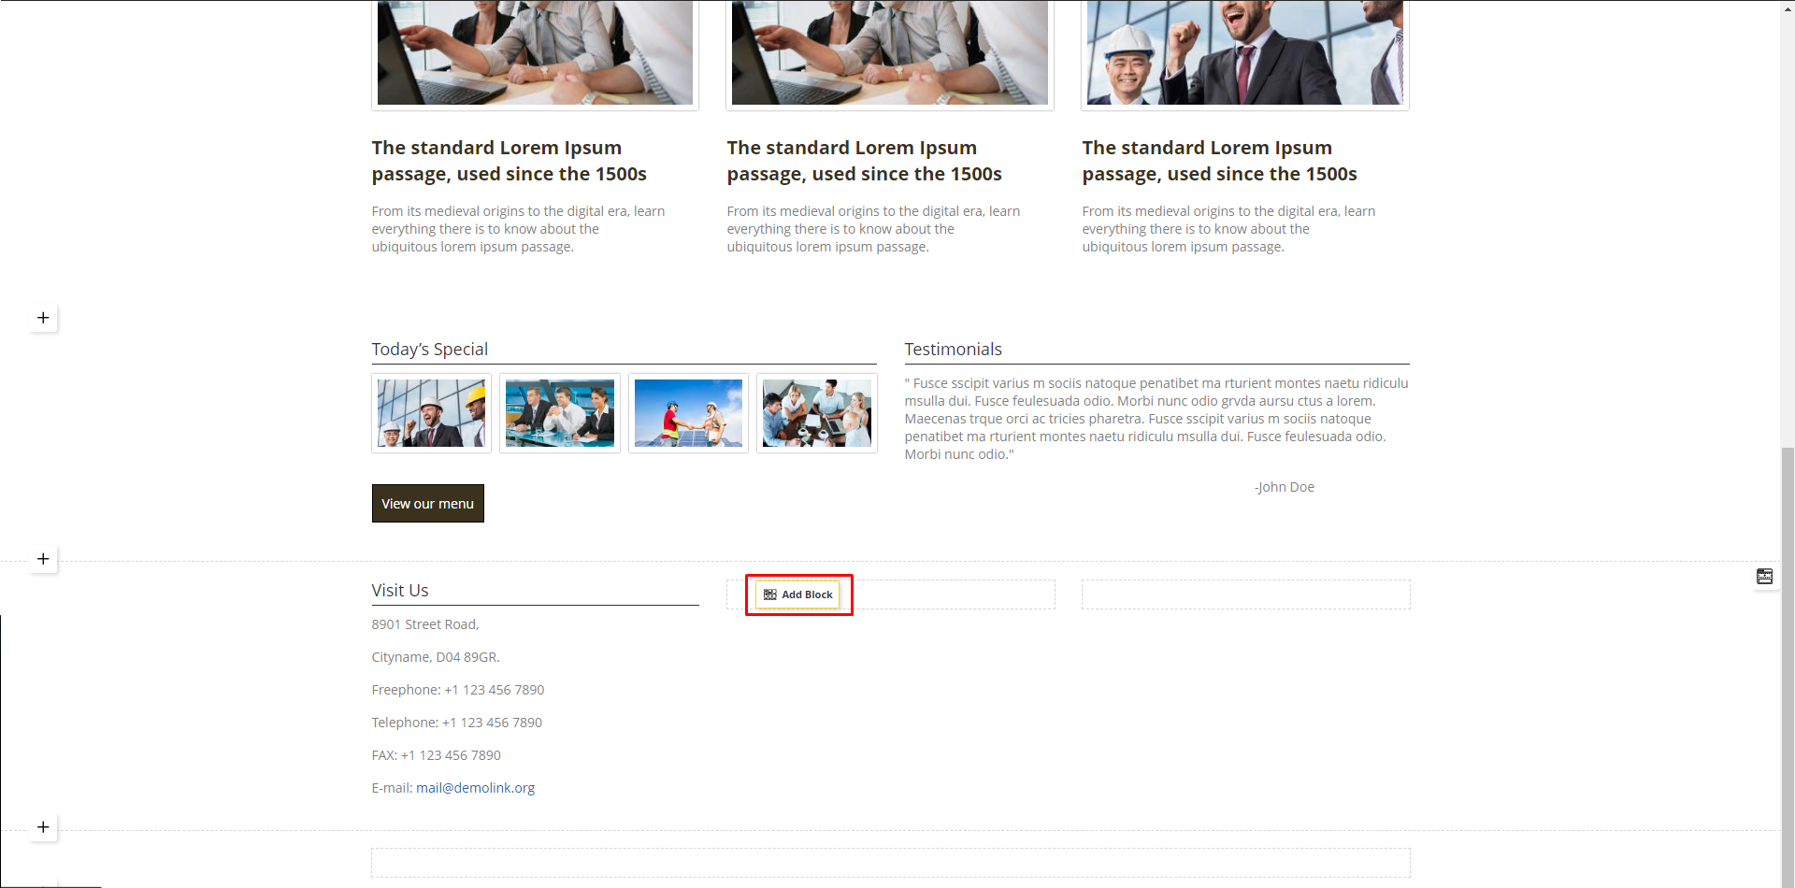The width and height of the screenshot is (1795, 888).
Task: Click the first article's Lorem Ipsum heading
Action: click(x=510, y=161)
